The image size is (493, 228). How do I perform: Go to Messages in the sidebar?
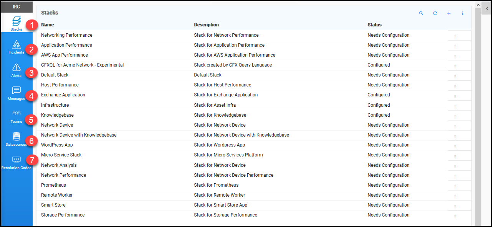point(16,92)
